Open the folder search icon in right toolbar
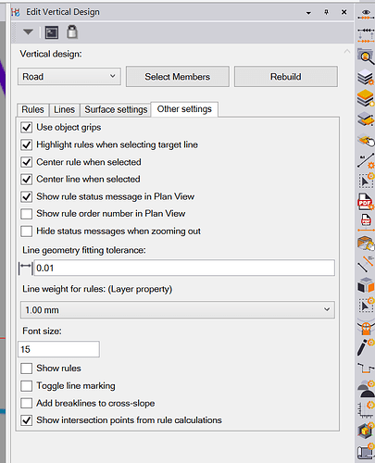The image size is (375, 463). (366, 56)
